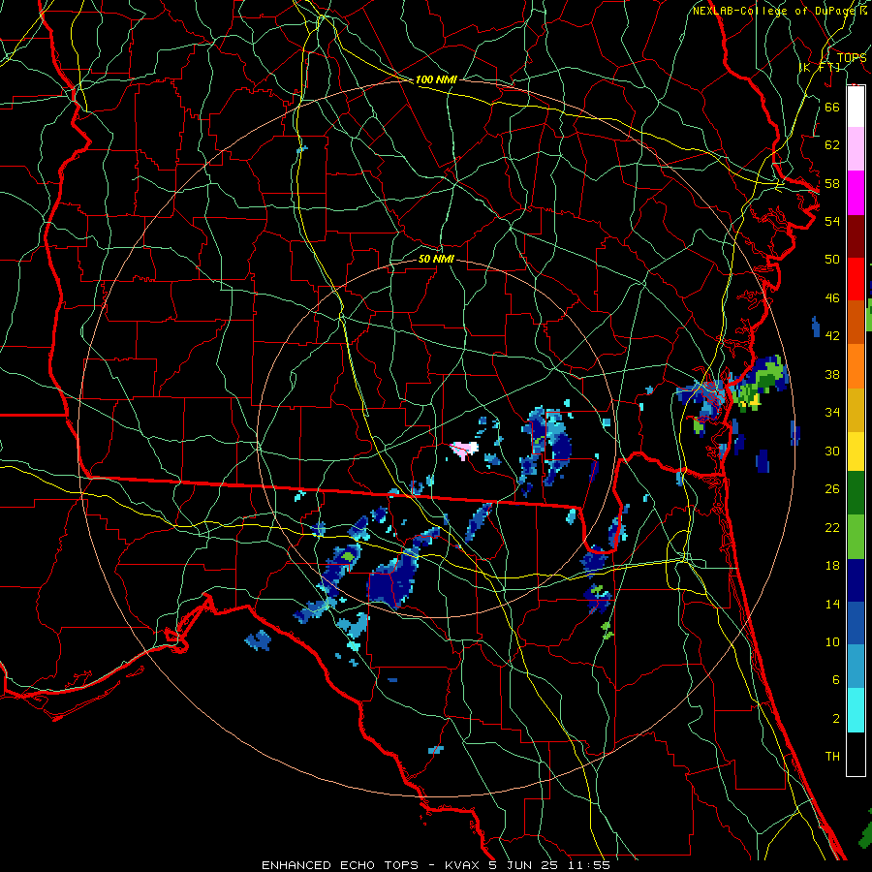The height and width of the screenshot is (872, 872).
Task: Click the 18 legend value
Action: [x=832, y=566]
